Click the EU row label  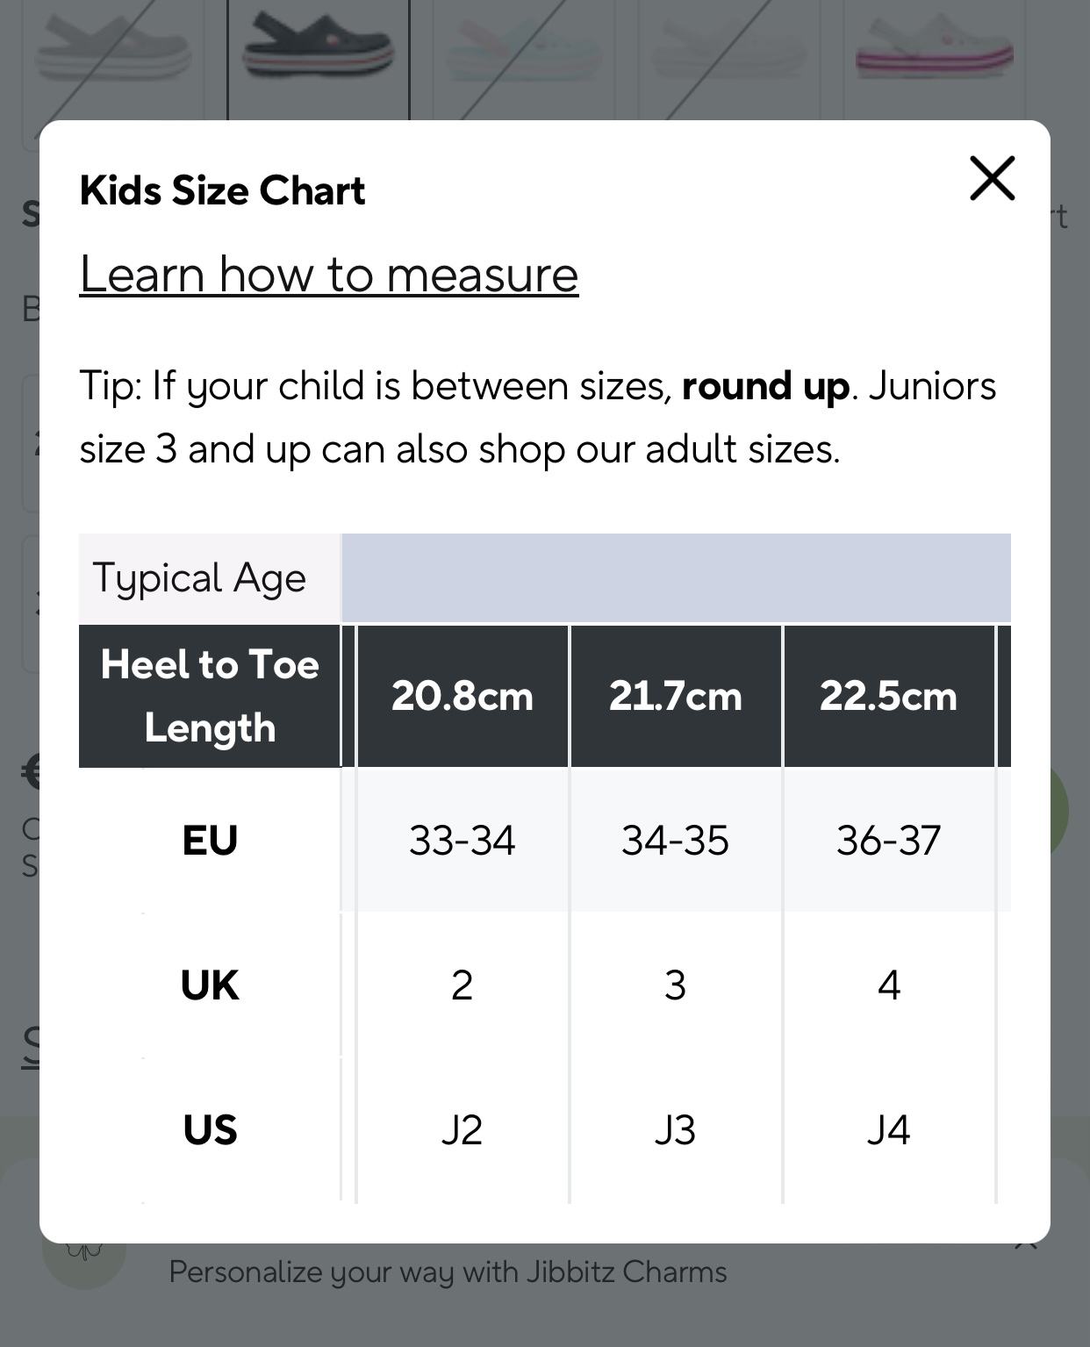coord(210,841)
